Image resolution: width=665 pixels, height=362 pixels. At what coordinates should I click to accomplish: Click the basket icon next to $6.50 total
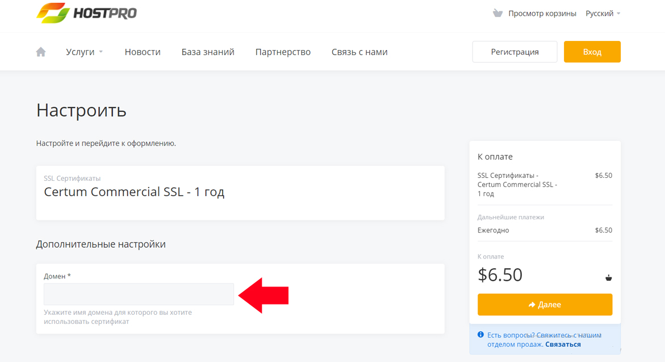[x=608, y=278]
